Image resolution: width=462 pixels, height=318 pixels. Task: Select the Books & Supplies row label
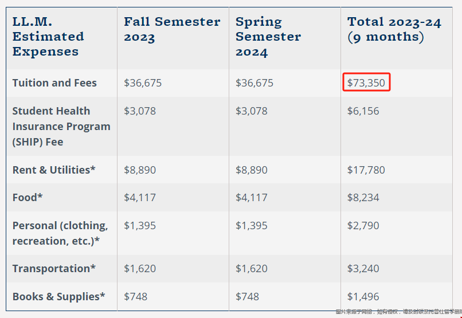[58, 296]
